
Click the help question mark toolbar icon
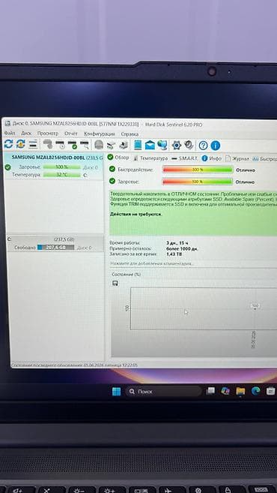204,146
